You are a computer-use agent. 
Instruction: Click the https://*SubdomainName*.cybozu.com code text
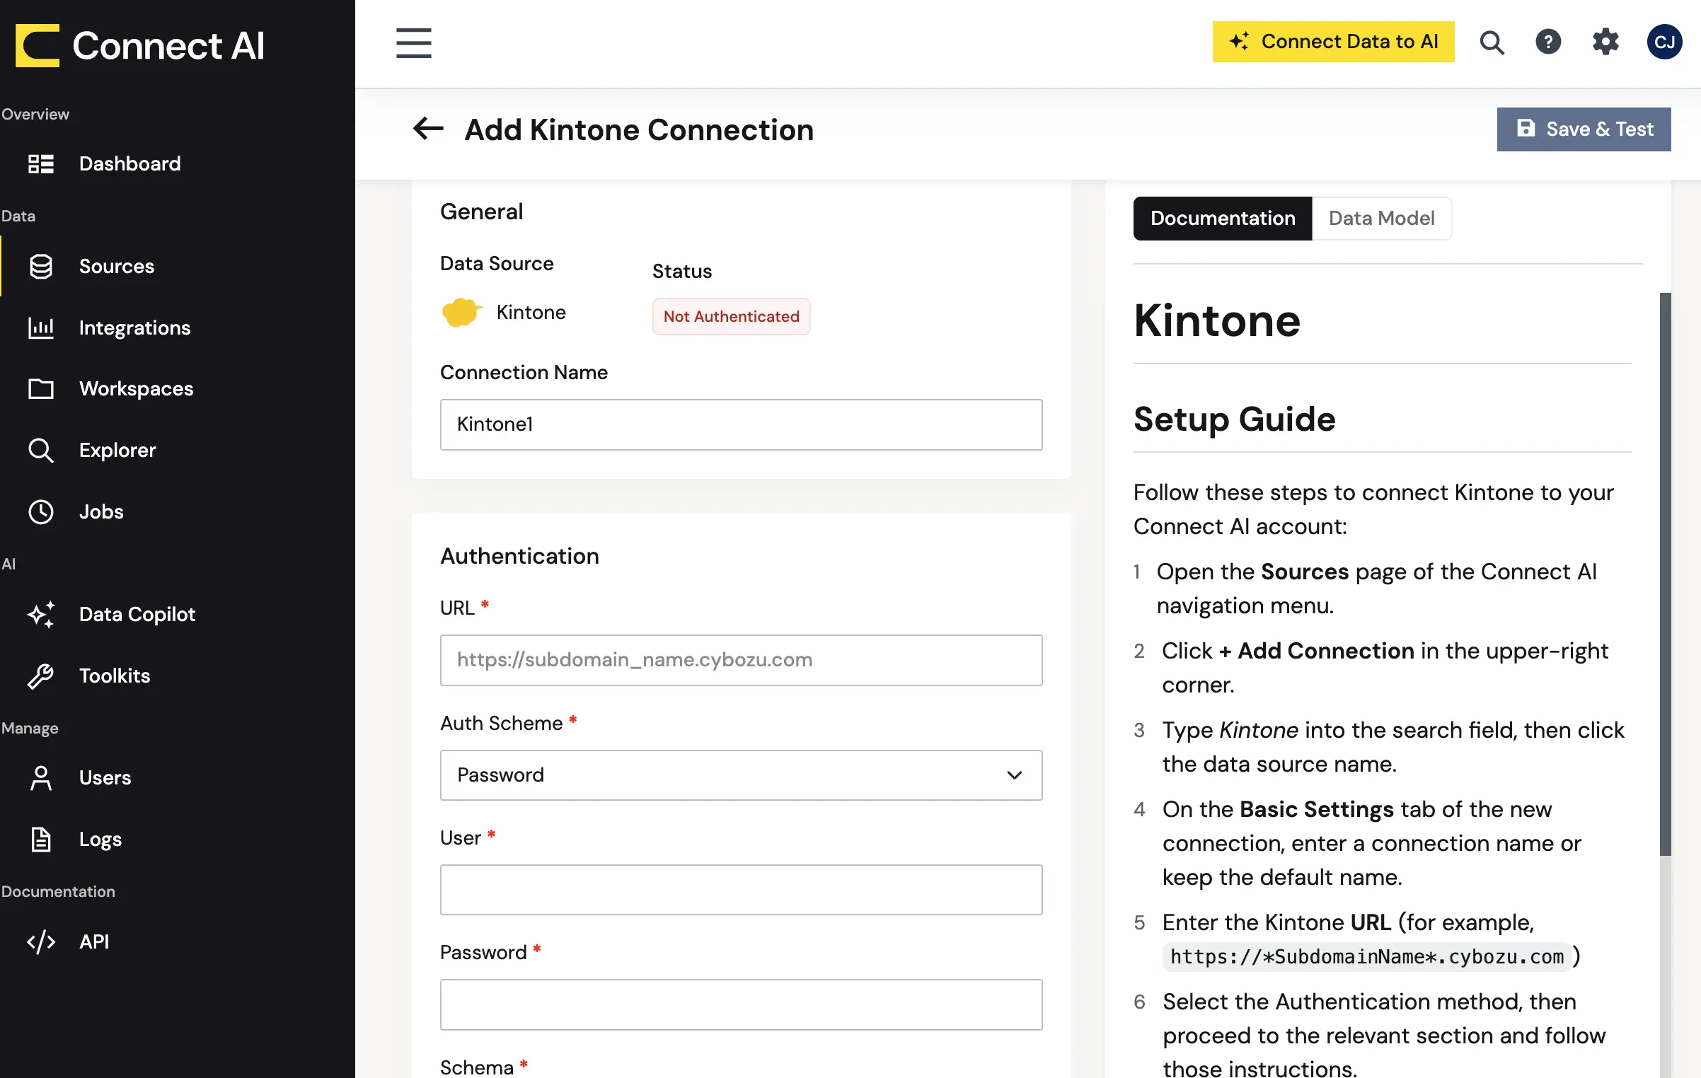tap(1366, 957)
